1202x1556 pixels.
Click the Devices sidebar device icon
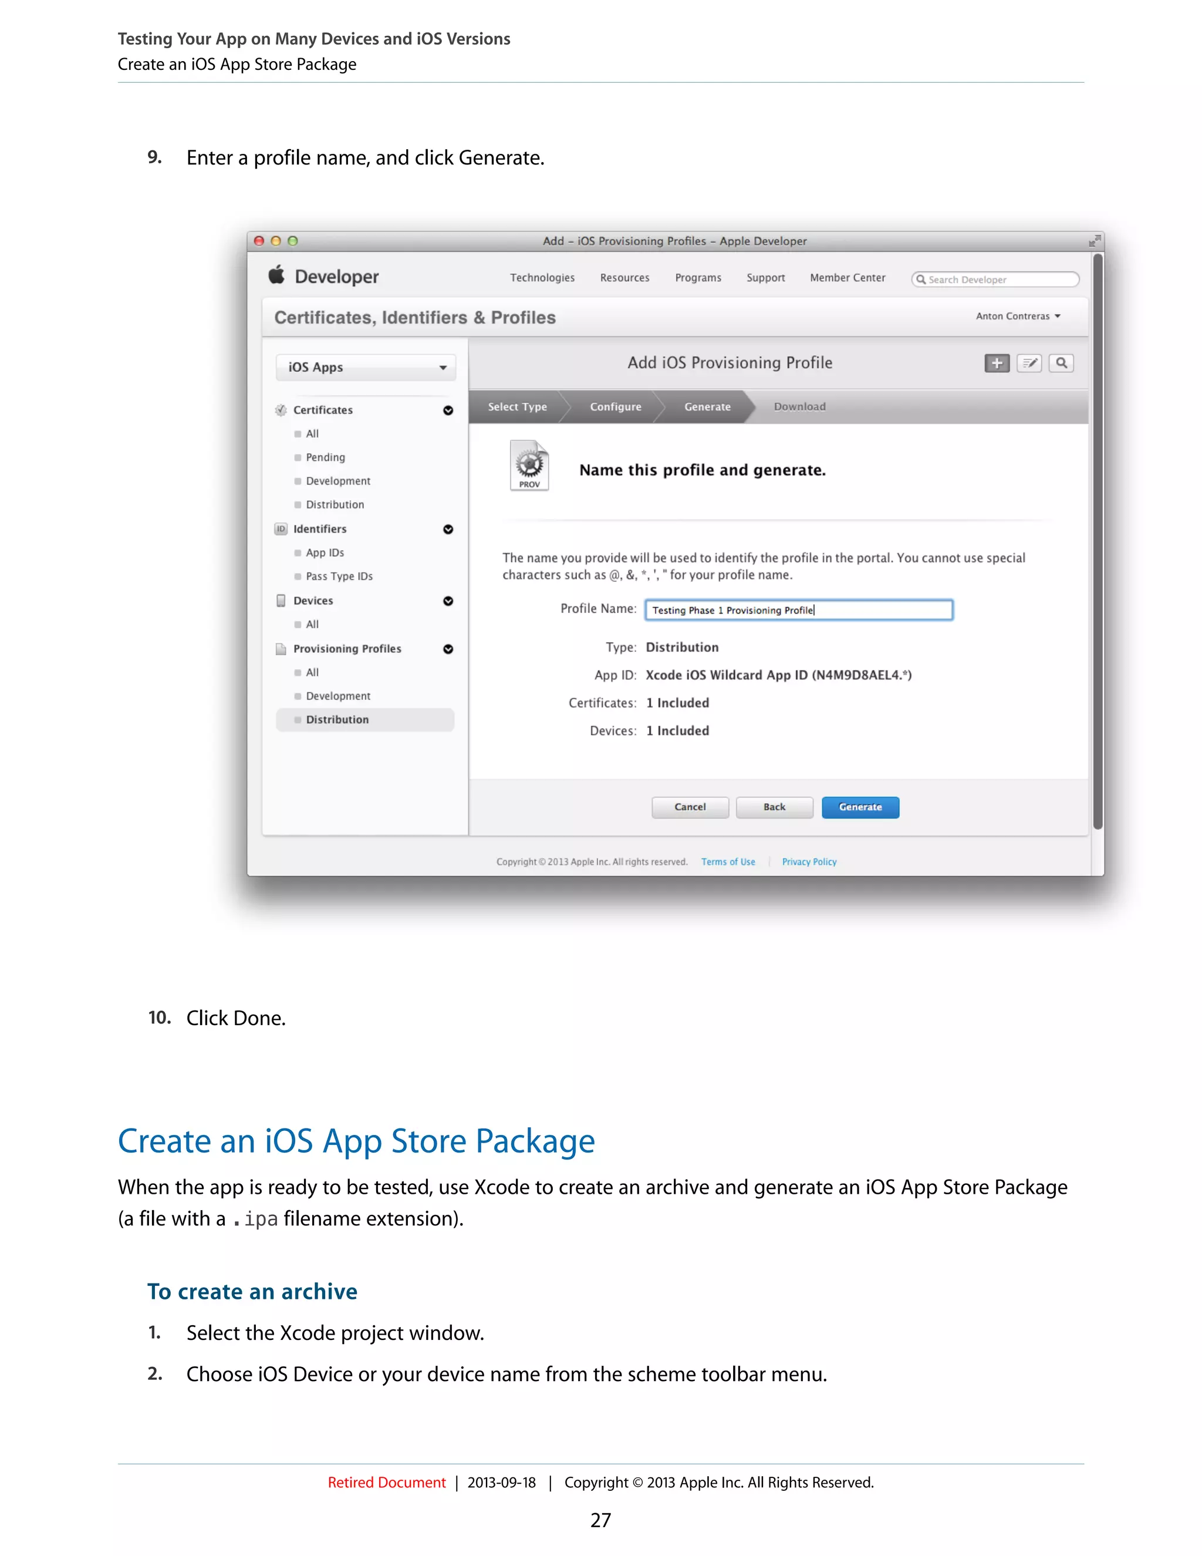[x=281, y=601]
